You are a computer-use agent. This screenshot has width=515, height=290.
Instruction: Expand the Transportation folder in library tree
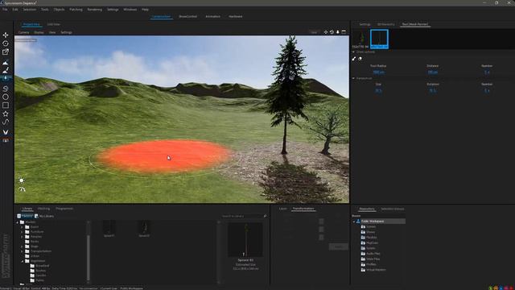pos(23,251)
